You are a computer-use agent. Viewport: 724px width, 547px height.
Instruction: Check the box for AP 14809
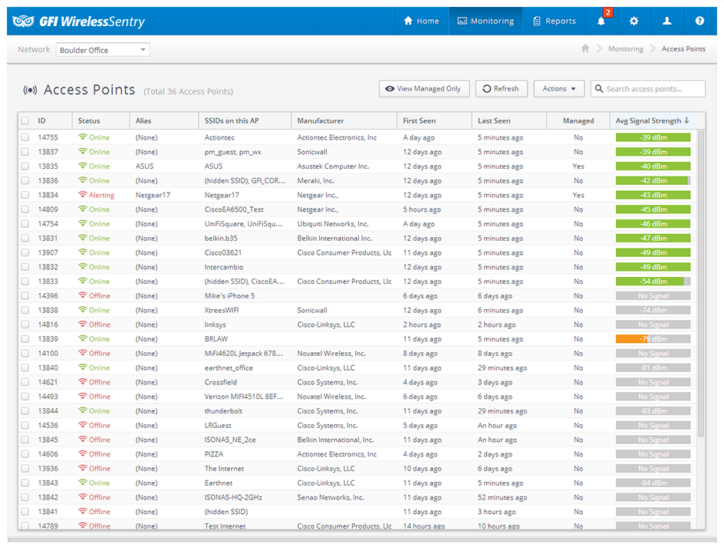click(25, 209)
